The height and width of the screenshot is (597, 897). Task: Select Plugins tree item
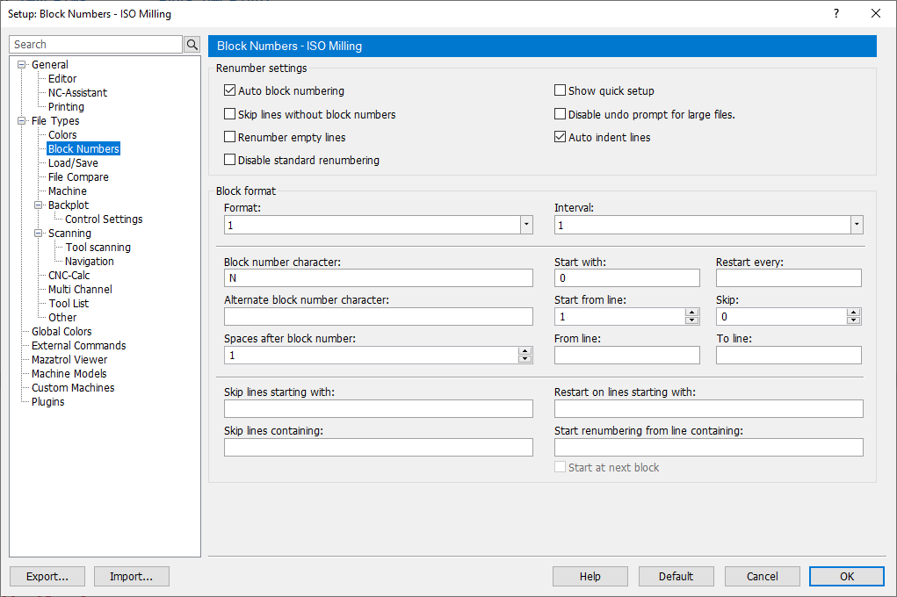coord(48,401)
